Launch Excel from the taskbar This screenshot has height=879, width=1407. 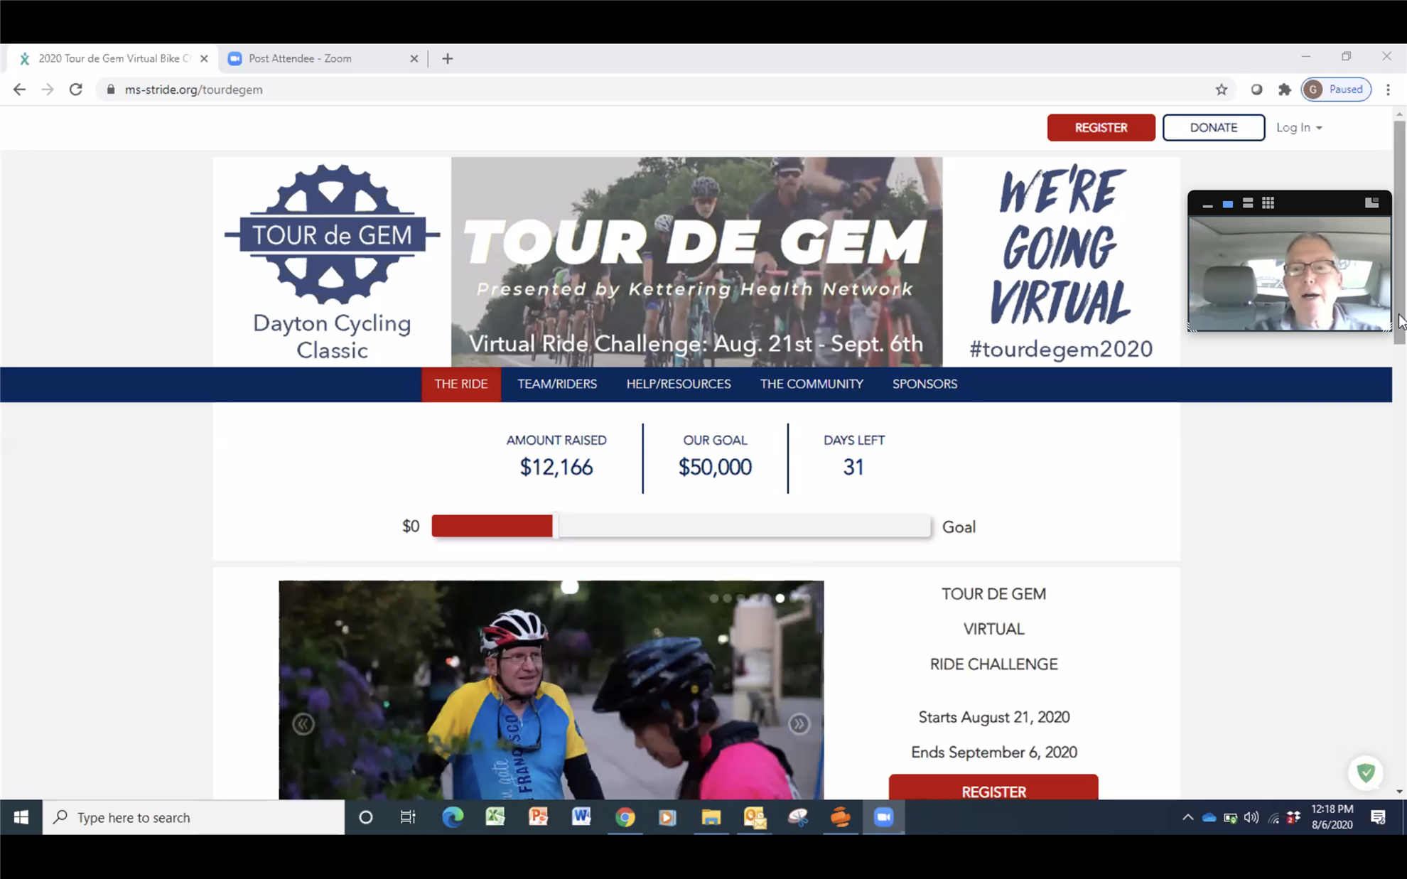pyautogui.click(x=495, y=817)
